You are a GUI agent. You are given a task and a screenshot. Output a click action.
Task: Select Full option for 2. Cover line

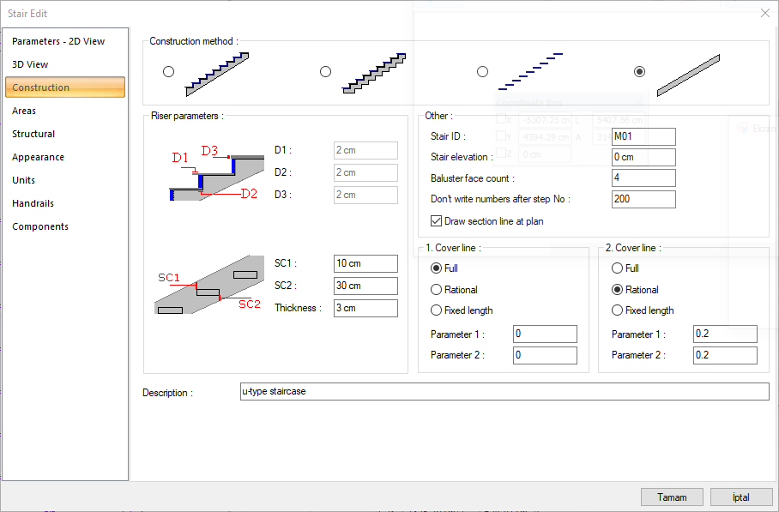click(617, 268)
